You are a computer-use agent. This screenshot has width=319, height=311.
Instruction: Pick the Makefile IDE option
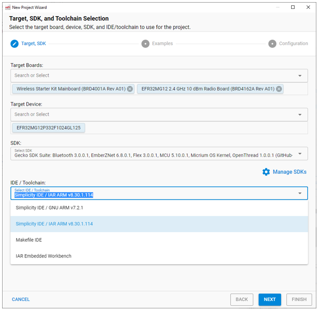coord(159,240)
